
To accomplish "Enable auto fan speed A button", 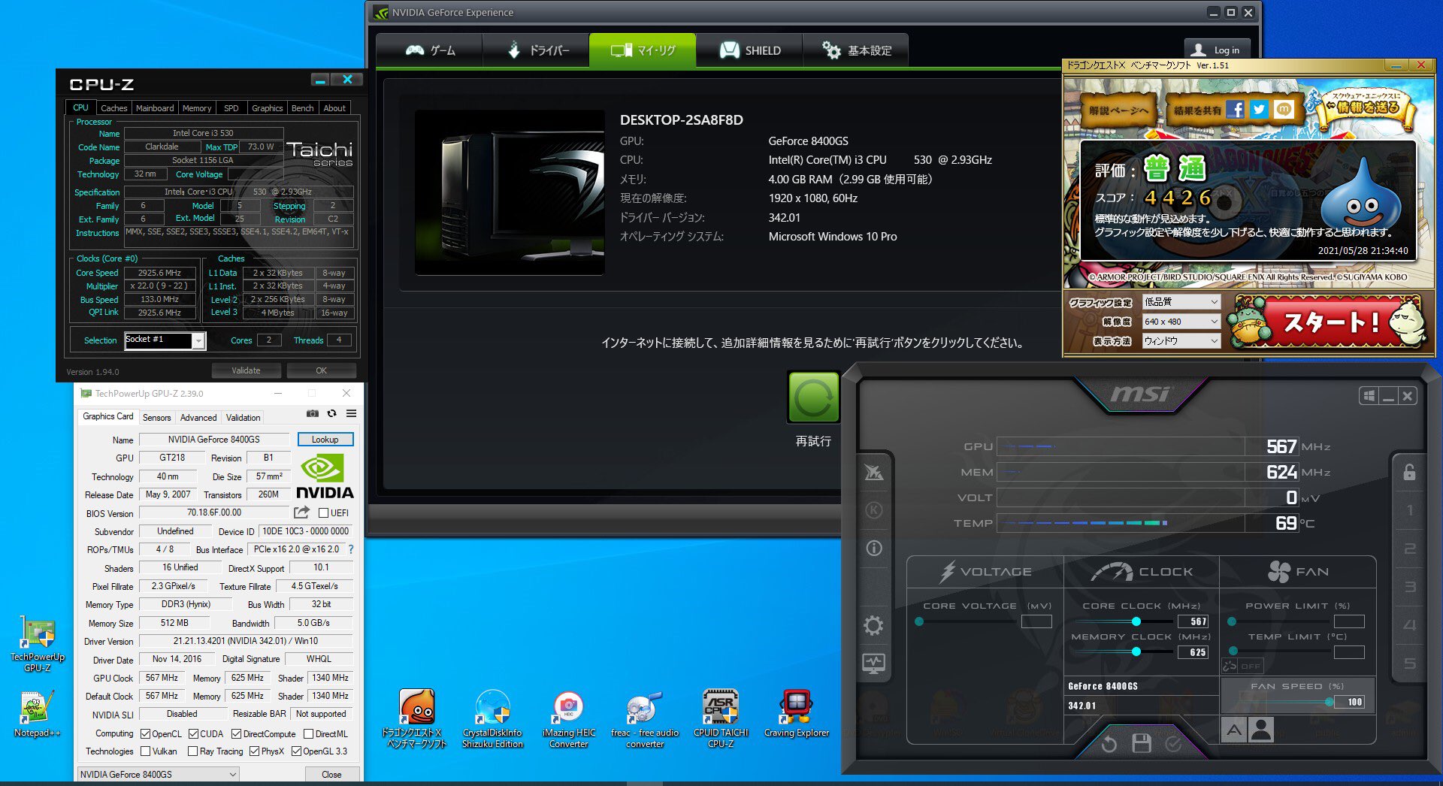I will click(1234, 730).
